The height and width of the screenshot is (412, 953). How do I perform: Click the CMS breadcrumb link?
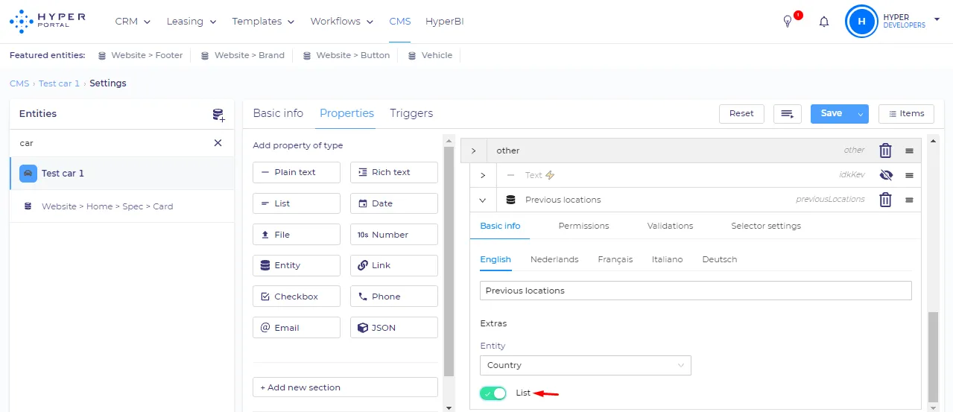(19, 83)
